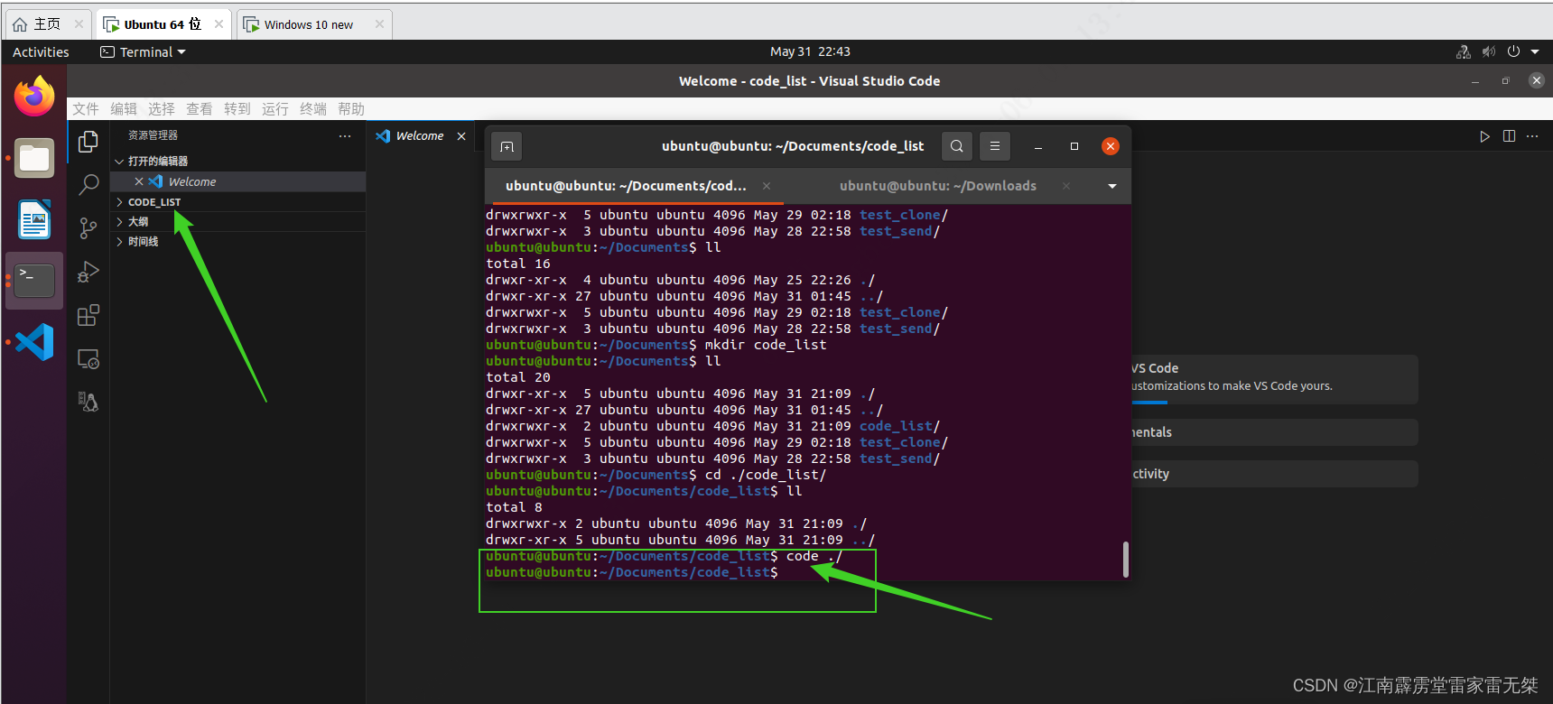Open the volume indicator in top bar
This screenshot has width=1553, height=704.
(1489, 52)
